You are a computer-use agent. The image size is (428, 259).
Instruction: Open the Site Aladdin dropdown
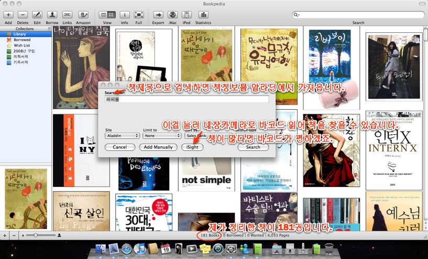(122, 135)
